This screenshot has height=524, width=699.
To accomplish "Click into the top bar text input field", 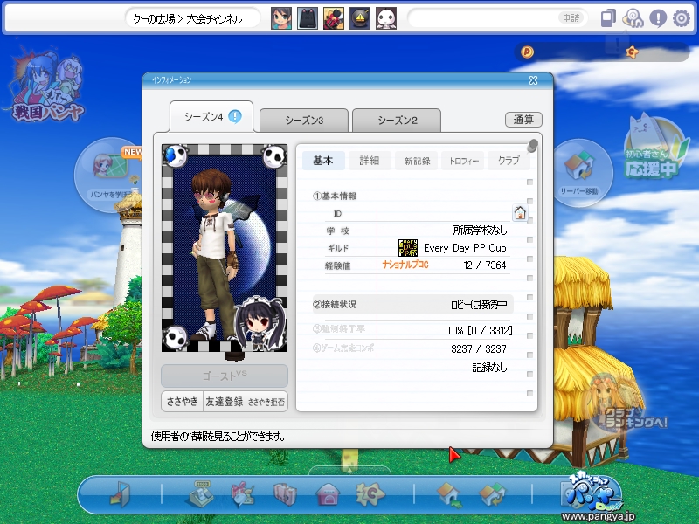I will pyautogui.click(x=483, y=18).
